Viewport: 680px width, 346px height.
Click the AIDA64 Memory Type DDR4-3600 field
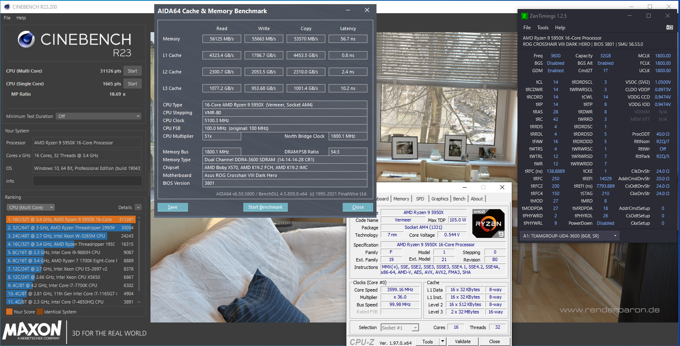[x=285, y=160]
